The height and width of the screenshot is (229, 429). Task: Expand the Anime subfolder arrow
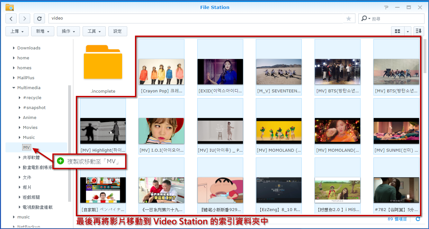(20, 118)
